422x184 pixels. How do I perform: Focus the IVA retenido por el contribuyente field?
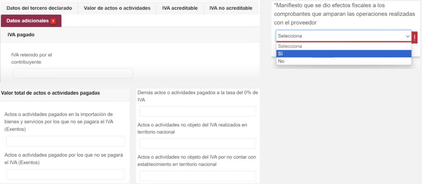73,74
